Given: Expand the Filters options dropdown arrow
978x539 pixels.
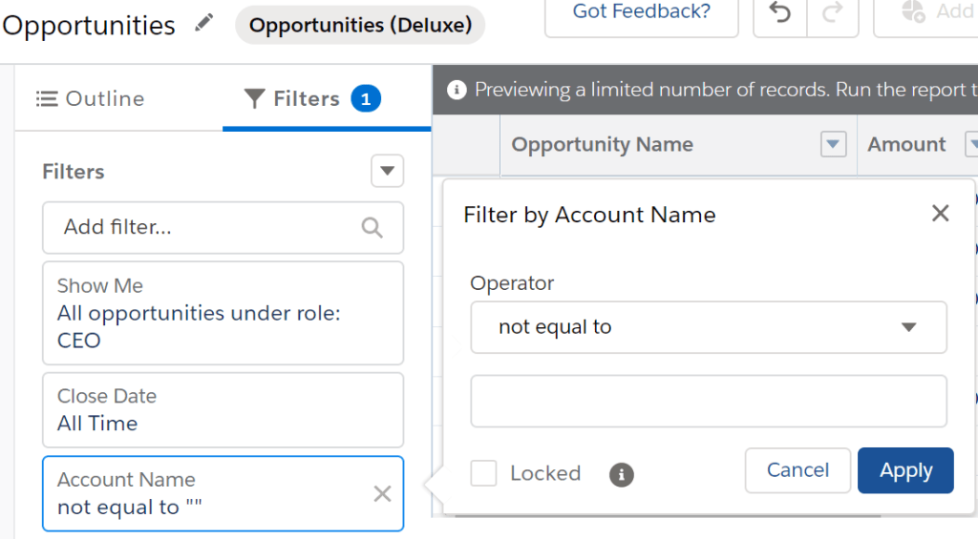Looking at the screenshot, I should click(387, 172).
